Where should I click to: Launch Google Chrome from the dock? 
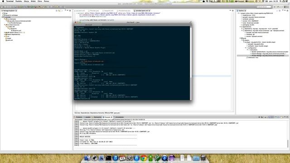point(144,158)
